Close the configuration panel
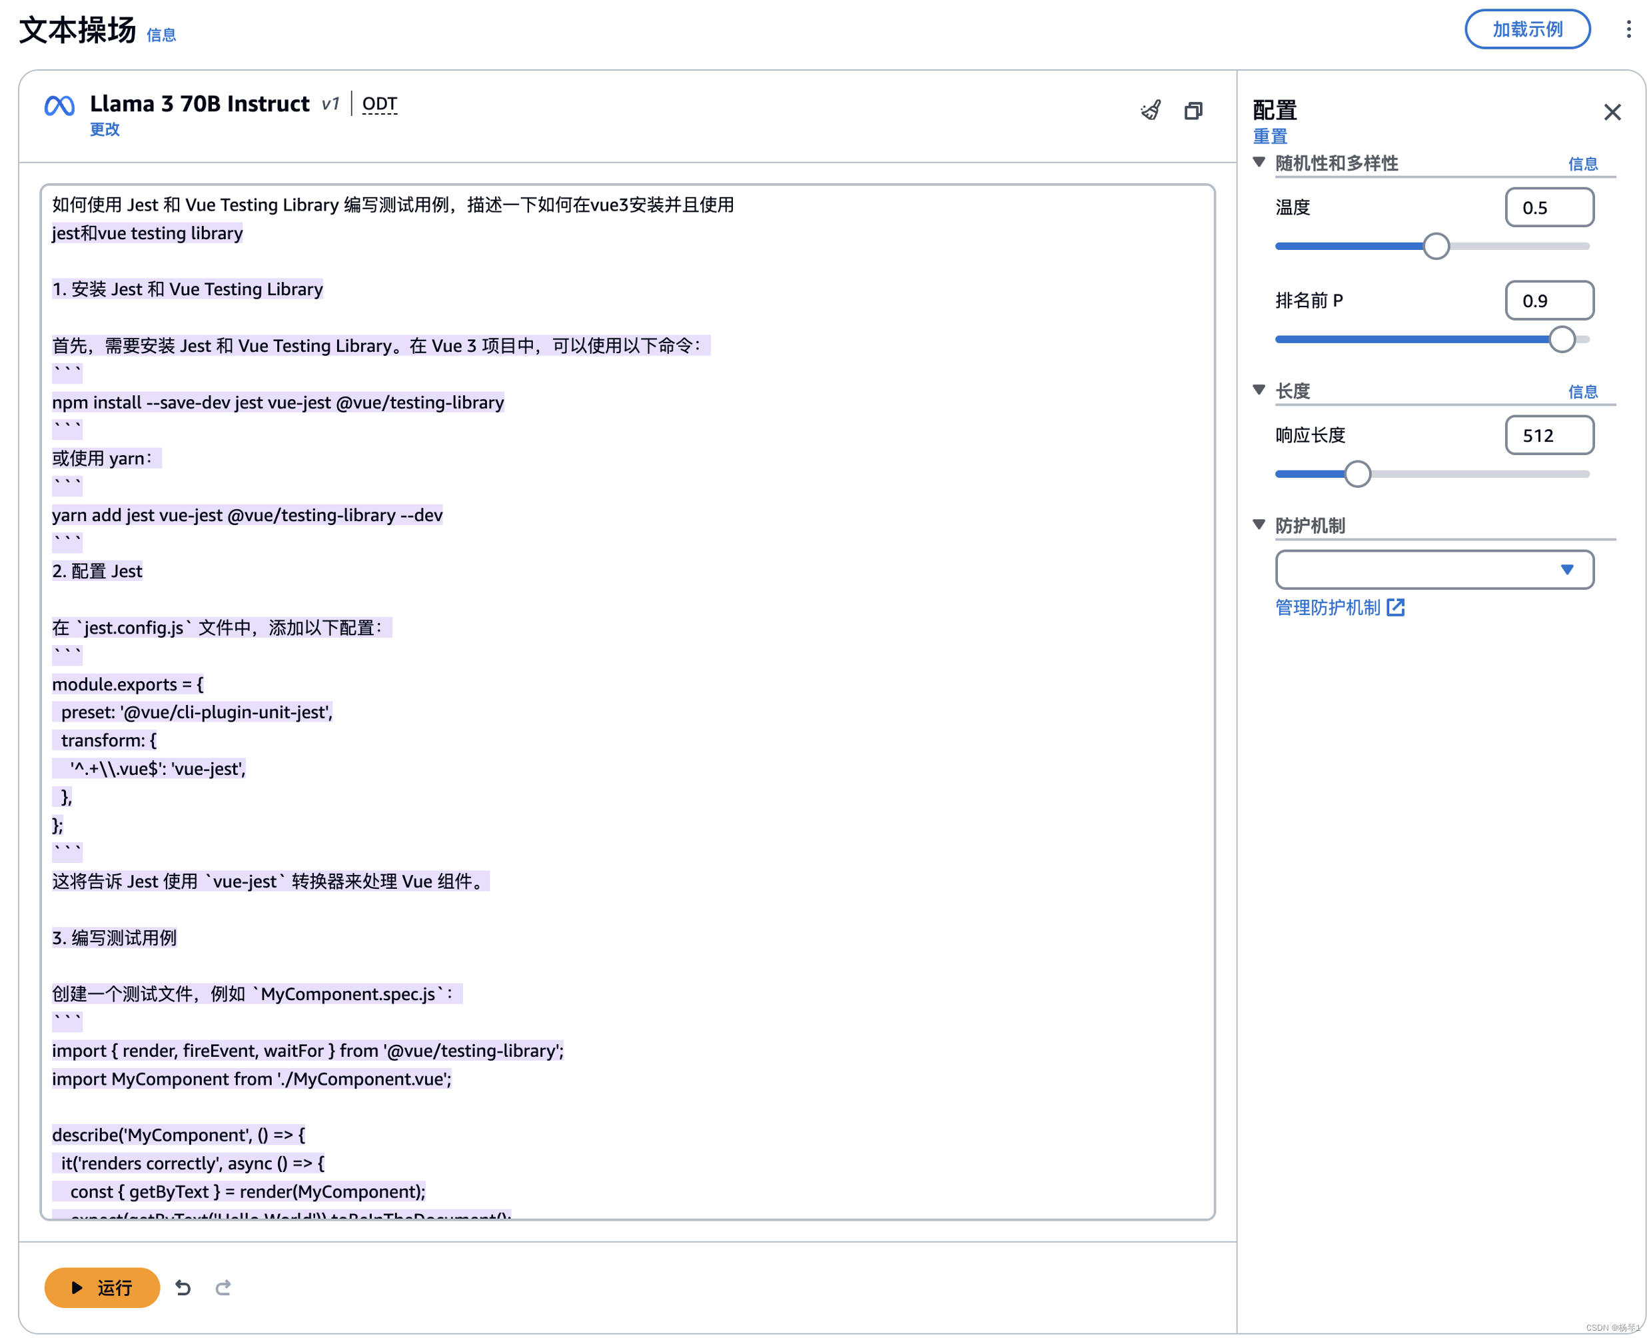Screen dimensions: 1651x1338 [1612, 113]
